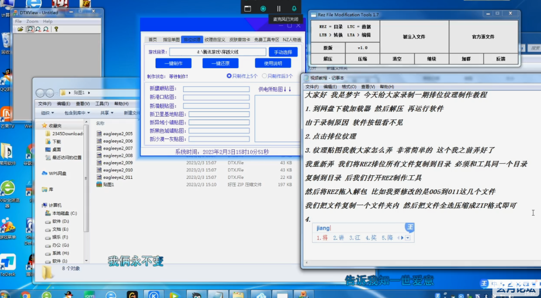Click the 一键制作 button
The height and width of the screenshot is (298, 541).
pyautogui.click(x=174, y=63)
